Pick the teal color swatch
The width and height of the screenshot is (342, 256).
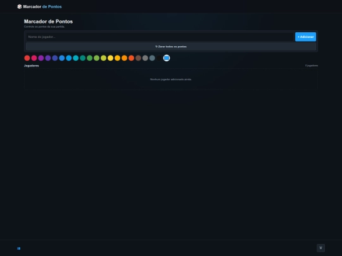pos(83,58)
